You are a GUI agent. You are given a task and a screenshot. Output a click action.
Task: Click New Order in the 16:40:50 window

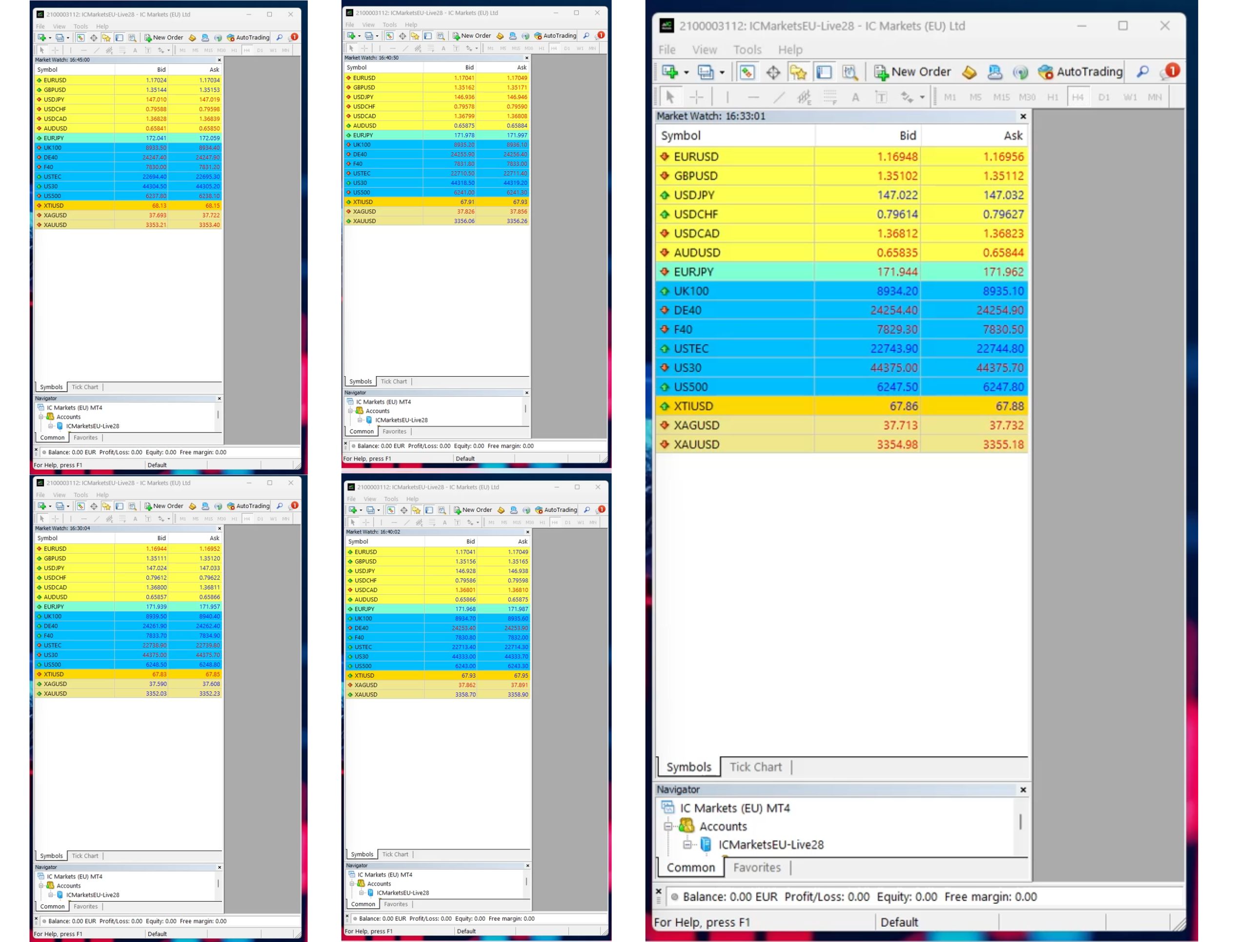click(472, 36)
